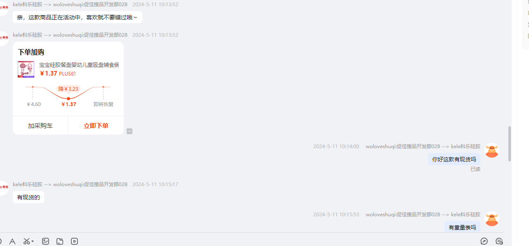529x246 pixels.
Task: Open the product thumbnail in the card
Action: point(26,69)
